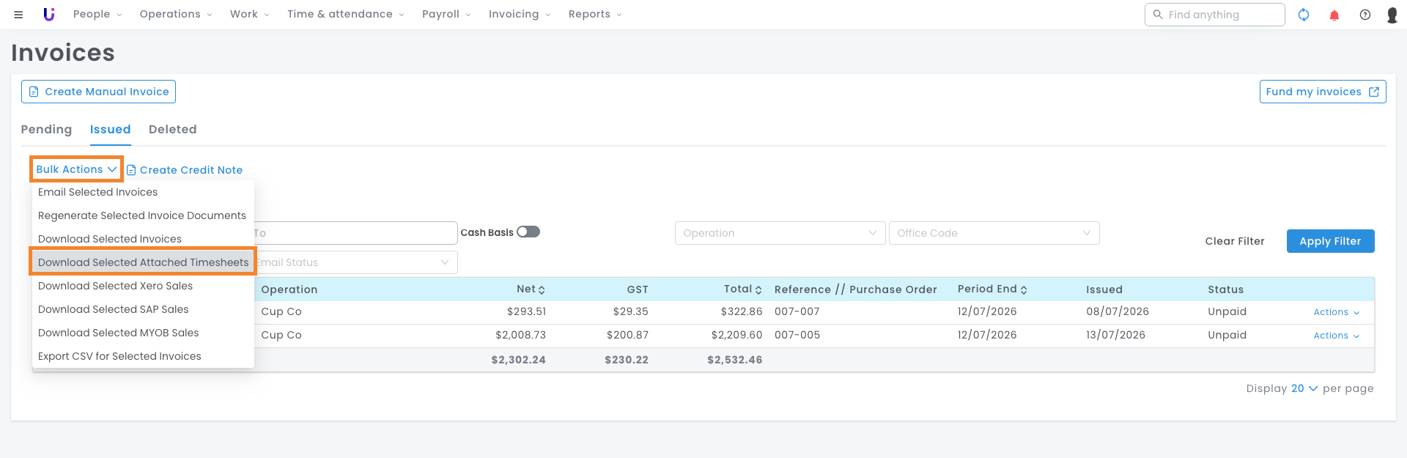The width and height of the screenshot is (1407, 458).
Task: Open Actions menu for invoice 007-007
Action: point(1337,312)
